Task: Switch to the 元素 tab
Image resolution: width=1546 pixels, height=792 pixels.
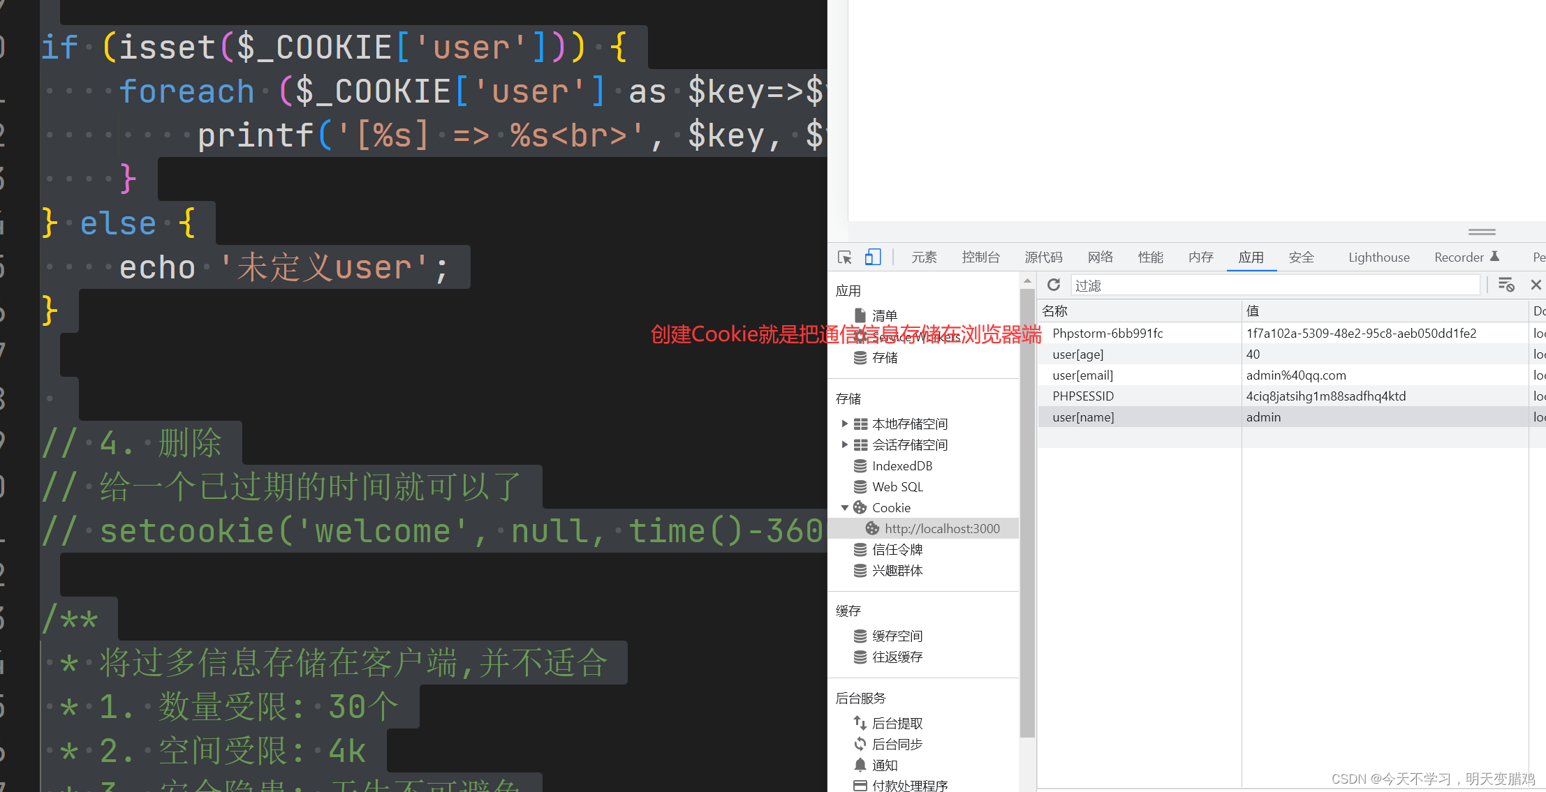Action: click(924, 257)
